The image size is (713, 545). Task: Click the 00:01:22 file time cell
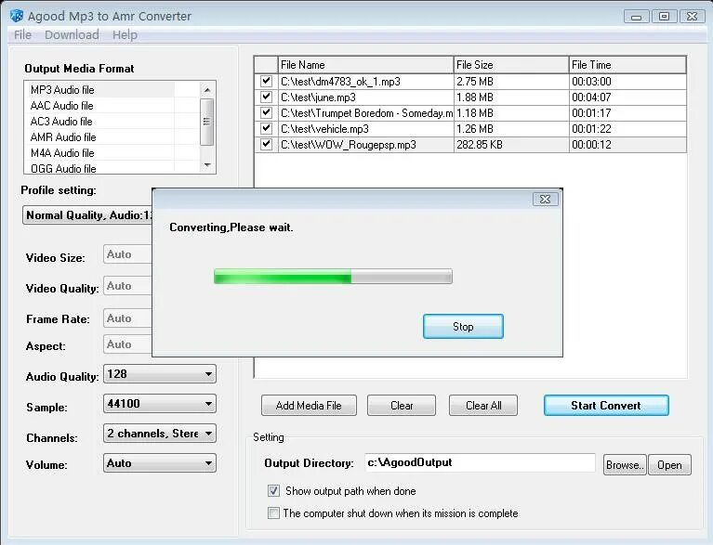627,128
